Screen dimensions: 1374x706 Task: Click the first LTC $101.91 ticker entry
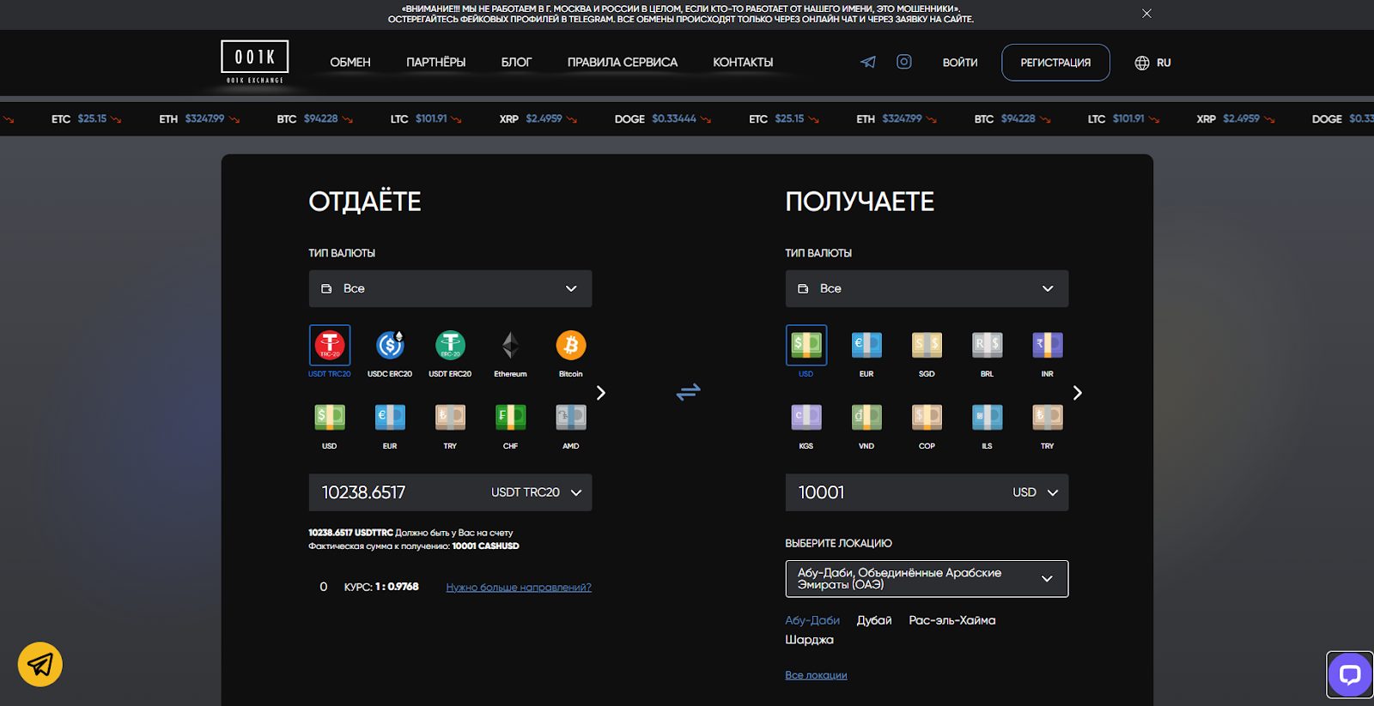tap(426, 119)
